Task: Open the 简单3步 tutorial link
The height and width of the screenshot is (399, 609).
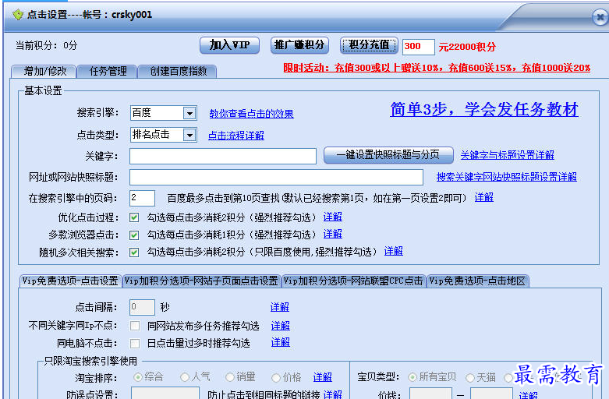Action: (x=484, y=109)
